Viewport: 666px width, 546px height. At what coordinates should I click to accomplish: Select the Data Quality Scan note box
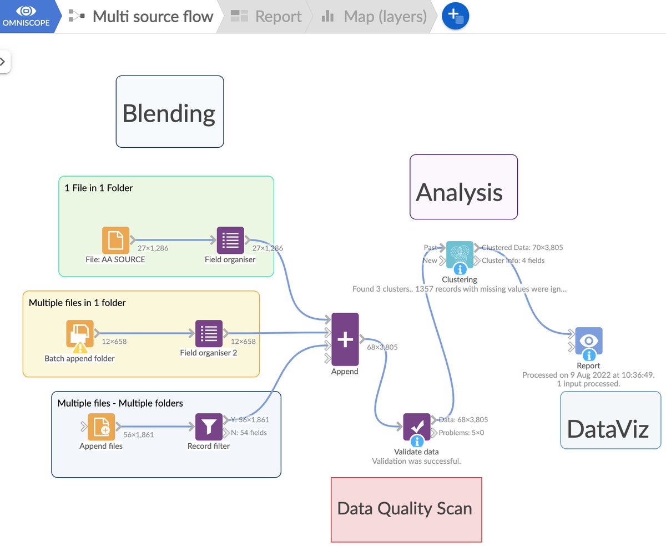(406, 509)
